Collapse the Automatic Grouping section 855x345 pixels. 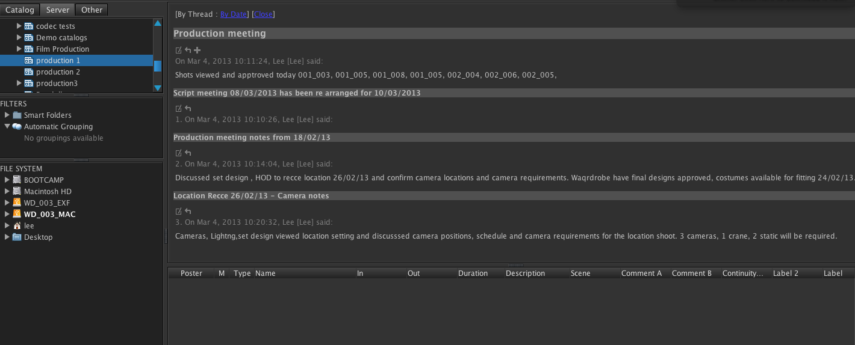[7, 127]
